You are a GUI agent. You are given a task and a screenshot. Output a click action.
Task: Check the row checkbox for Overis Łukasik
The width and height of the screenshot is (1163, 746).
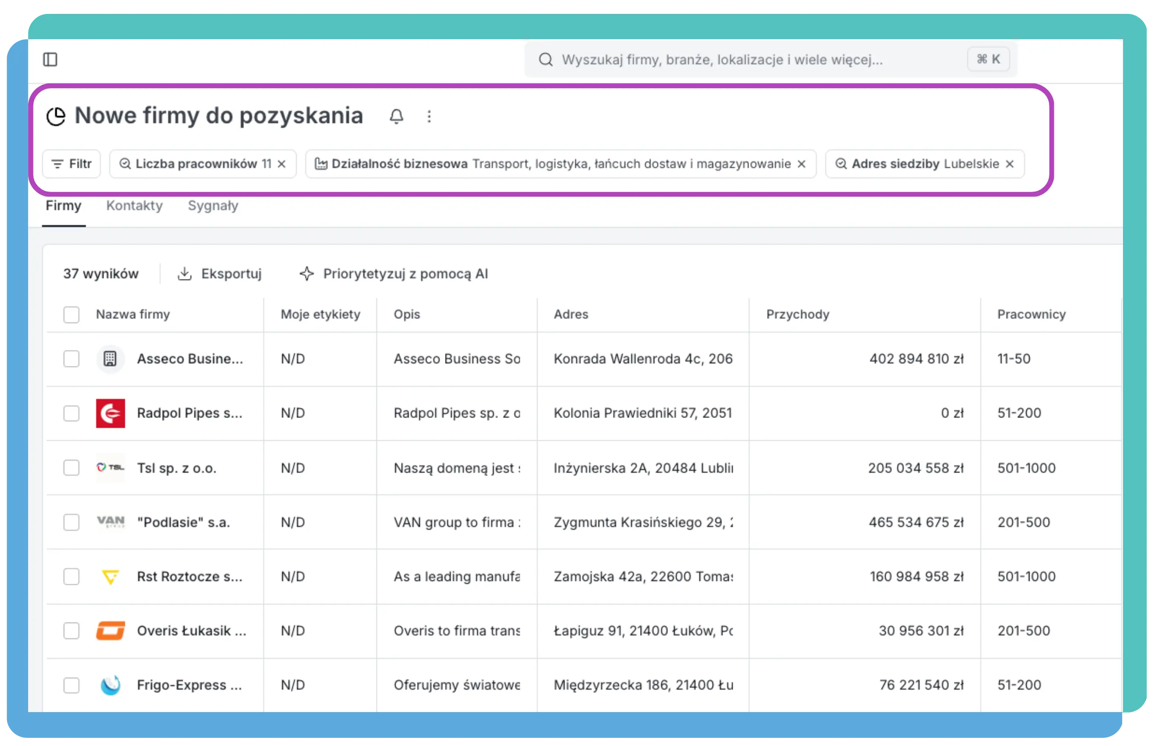point(71,631)
